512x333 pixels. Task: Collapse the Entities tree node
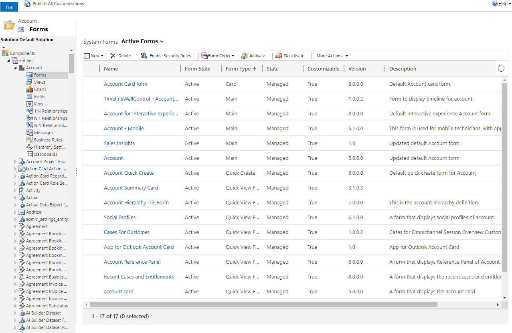(x=9, y=60)
